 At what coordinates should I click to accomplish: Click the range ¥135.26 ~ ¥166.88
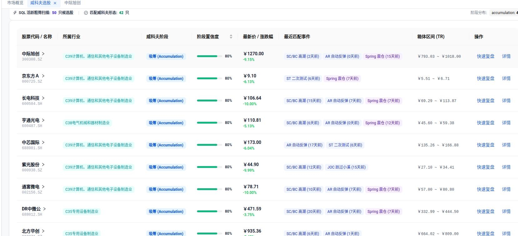point(438,145)
